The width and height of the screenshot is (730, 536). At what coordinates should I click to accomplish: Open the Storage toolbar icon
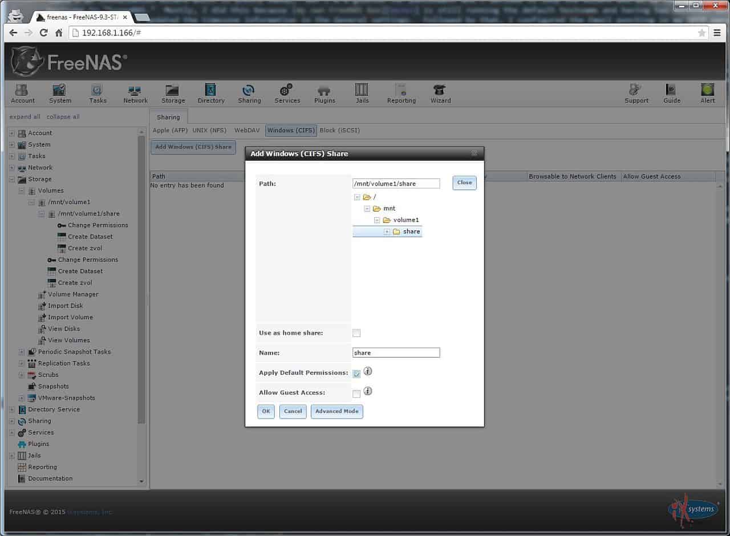coord(173,94)
